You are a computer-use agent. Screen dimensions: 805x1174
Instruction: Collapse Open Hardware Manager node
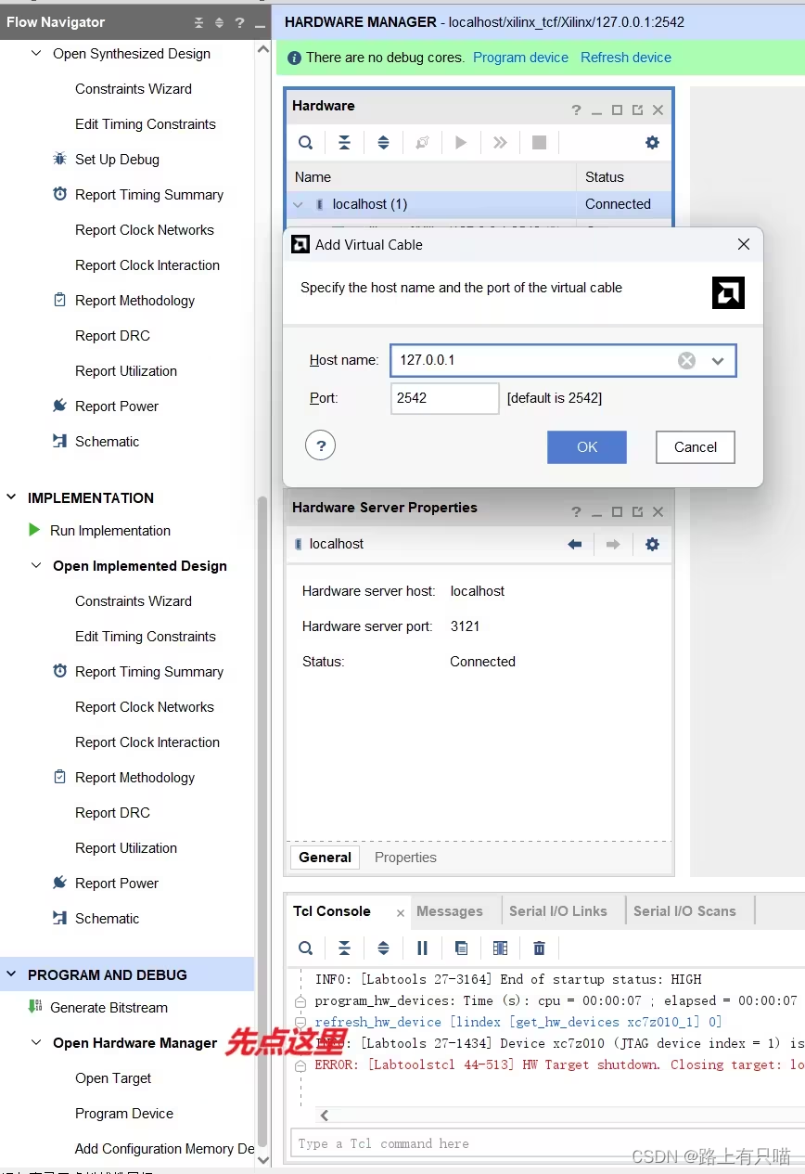click(36, 1042)
